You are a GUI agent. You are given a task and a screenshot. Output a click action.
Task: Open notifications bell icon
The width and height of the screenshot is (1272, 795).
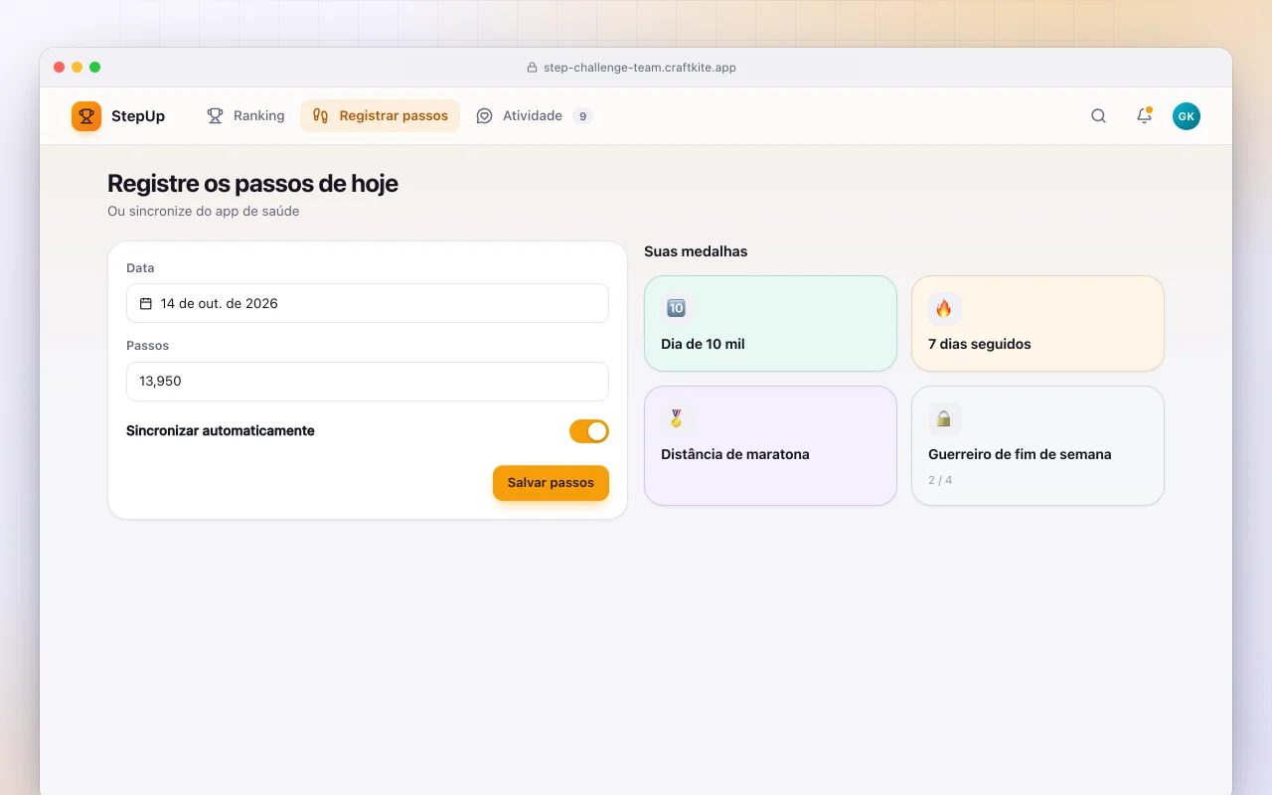pyautogui.click(x=1144, y=116)
